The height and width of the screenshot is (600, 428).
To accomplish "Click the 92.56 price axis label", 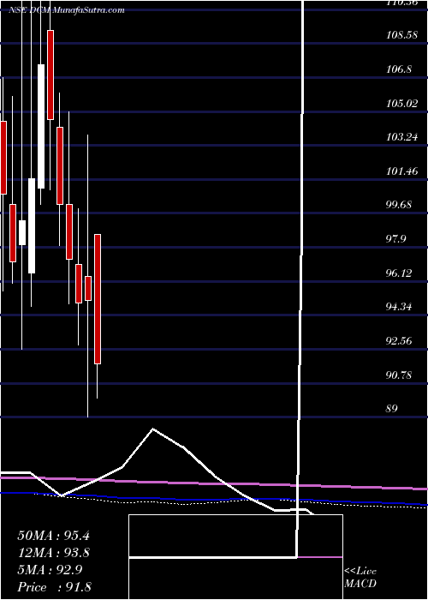I will tap(399, 340).
